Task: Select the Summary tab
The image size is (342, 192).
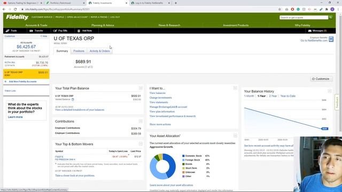Action: click(62, 51)
